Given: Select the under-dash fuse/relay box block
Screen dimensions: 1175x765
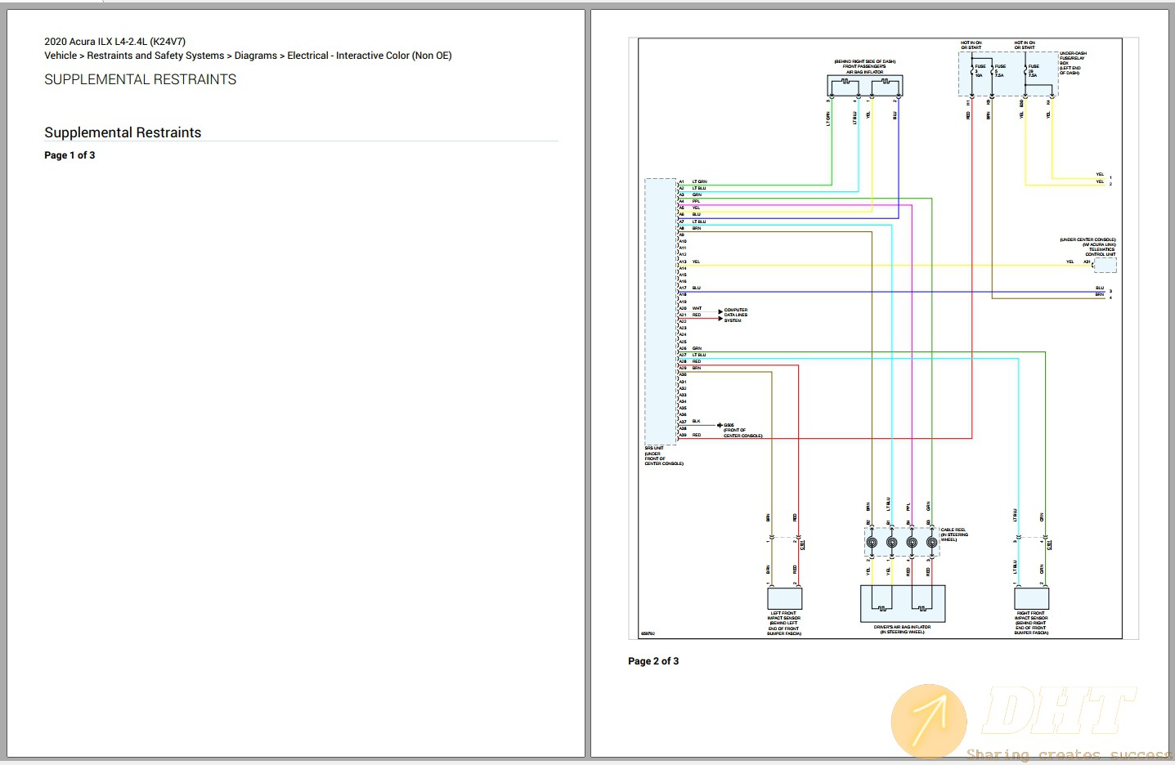Looking at the screenshot, I should [x=1007, y=74].
